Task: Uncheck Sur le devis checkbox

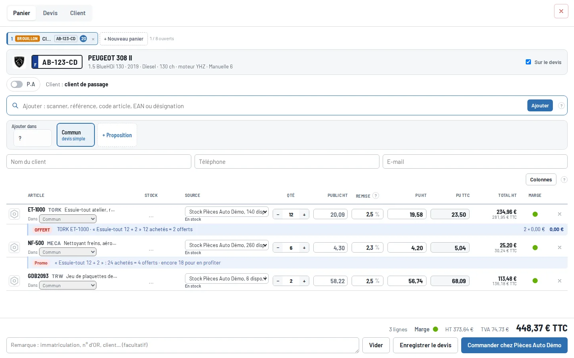Action: [528, 62]
